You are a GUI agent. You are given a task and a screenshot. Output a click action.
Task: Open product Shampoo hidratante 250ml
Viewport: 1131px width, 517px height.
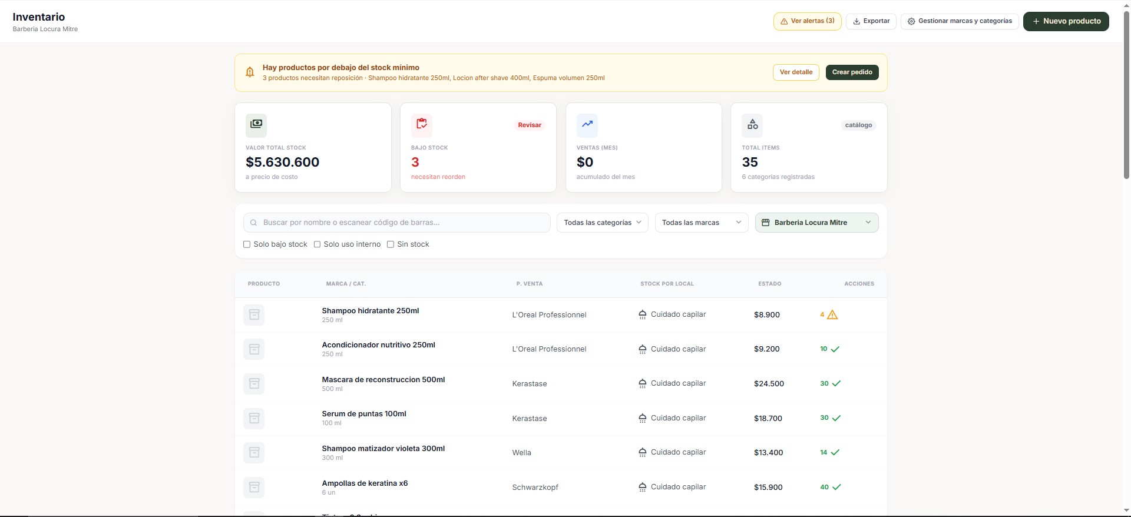click(371, 311)
